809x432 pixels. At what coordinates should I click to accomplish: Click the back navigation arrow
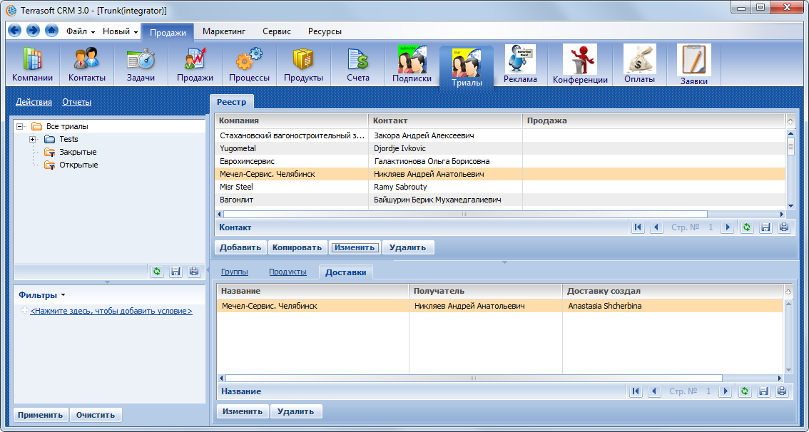tap(15, 31)
